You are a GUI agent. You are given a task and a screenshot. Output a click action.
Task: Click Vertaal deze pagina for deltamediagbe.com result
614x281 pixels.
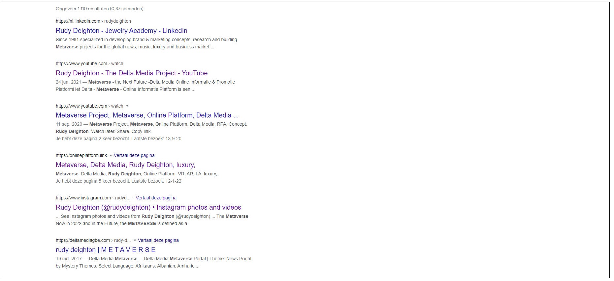(x=158, y=240)
